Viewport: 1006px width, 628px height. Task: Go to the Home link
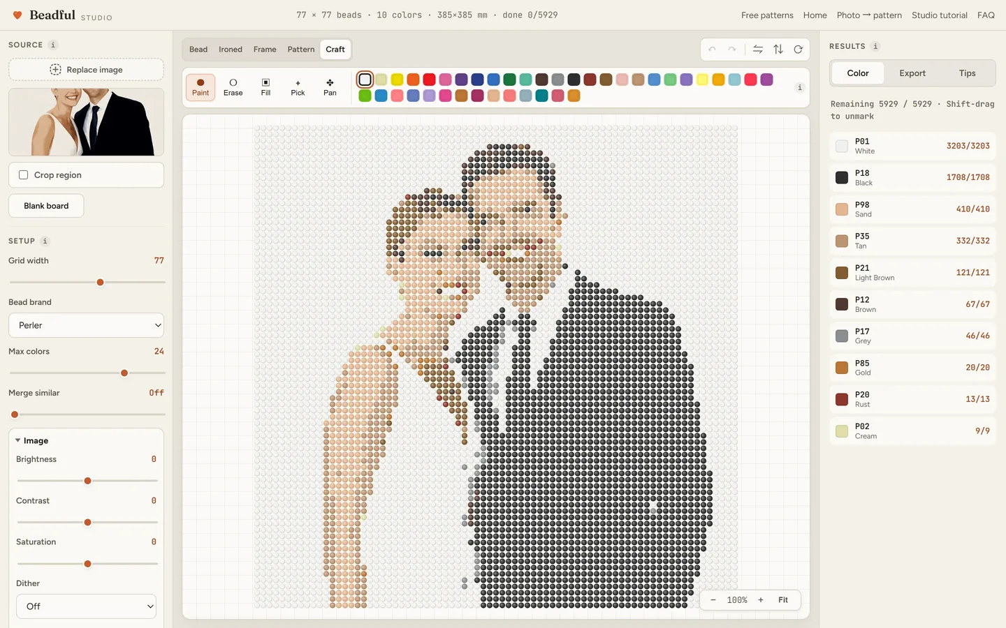tap(815, 15)
